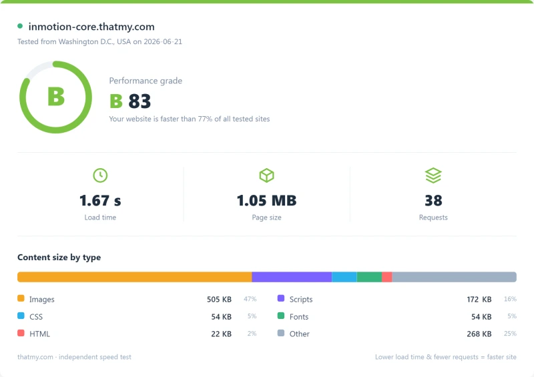Viewport: 534px width, 377px height.
Task: Click the 'Page size' label
Action: point(266,218)
